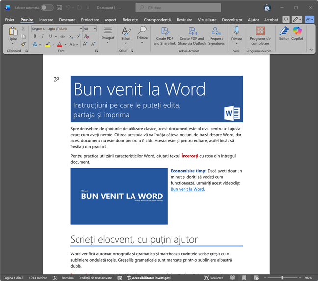This screenshot has width=318, height=281.
Task: Open Quick Access Toolbar customize dropdown
Action: [x=88, y=8]
